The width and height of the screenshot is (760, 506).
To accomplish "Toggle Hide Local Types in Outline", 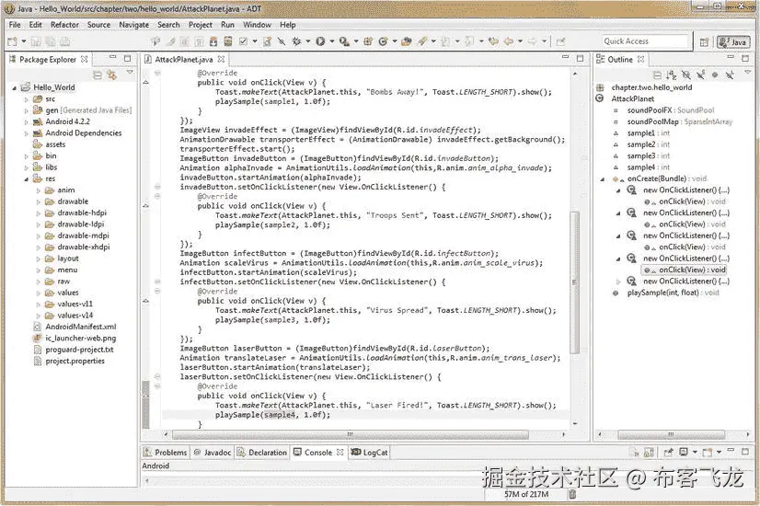I will coord(730,75).
